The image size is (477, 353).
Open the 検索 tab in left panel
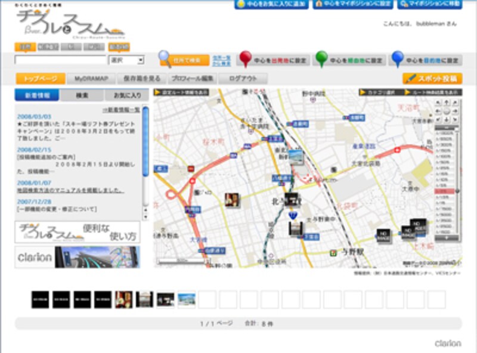(82, 95)
